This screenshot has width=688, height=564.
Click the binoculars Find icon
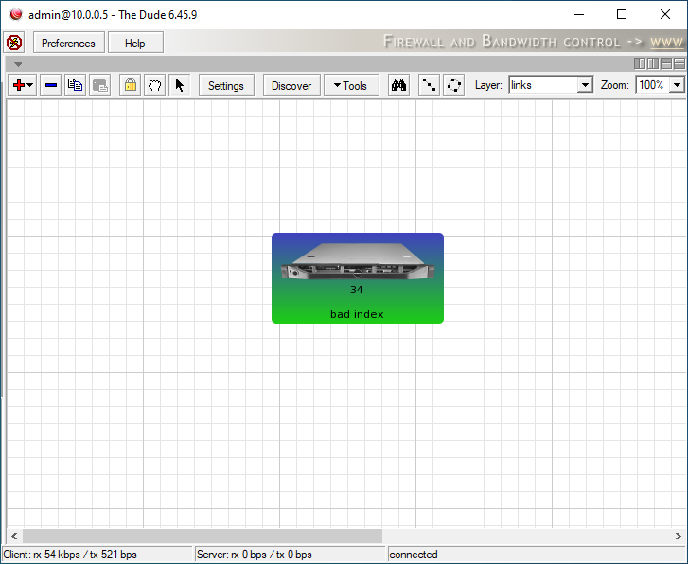[398, 85]
